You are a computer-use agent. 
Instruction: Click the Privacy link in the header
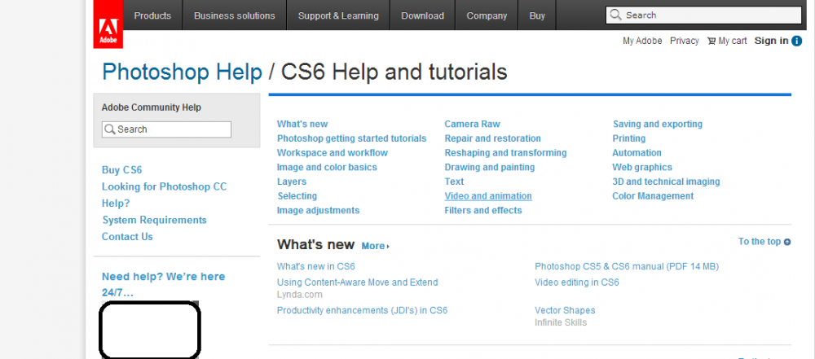[x=684, y=41]
